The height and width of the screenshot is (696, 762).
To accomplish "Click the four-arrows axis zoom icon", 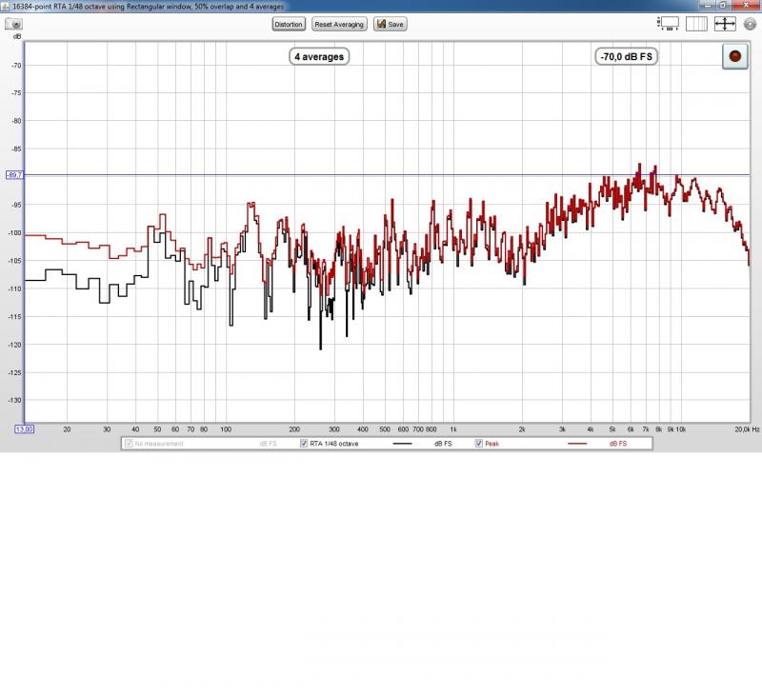I will [725, 24].
